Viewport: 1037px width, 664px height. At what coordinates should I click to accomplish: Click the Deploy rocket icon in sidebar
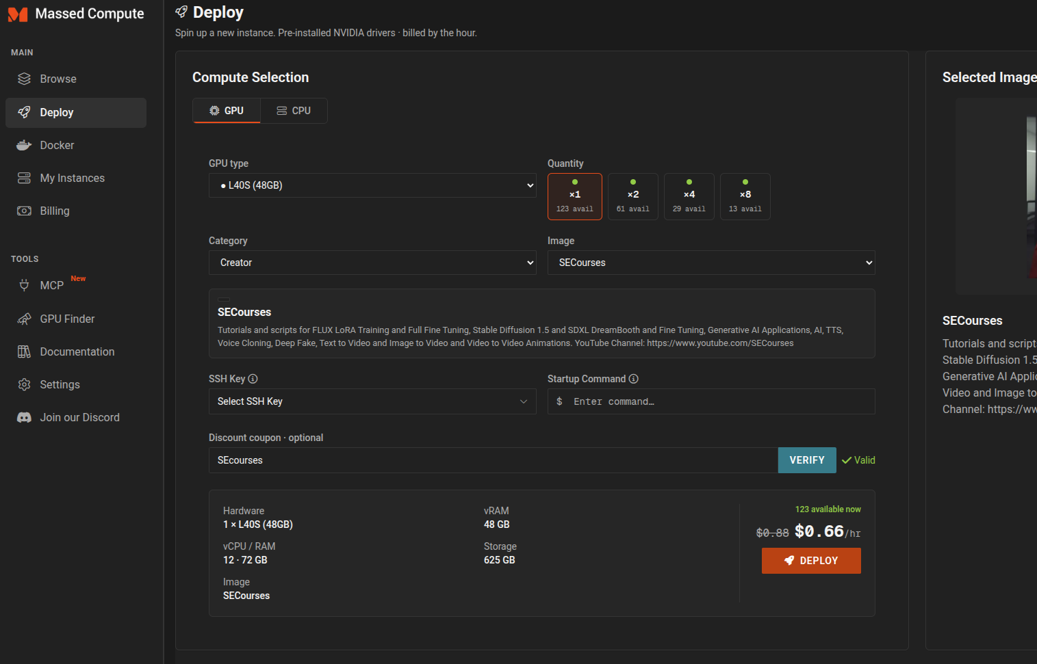(24, 112)
